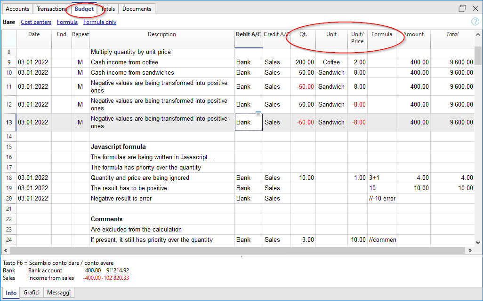Screen dimensions: 483x301
Task: Click the small grid icon above the Debit A/C cell
Action: pos(259,114)
